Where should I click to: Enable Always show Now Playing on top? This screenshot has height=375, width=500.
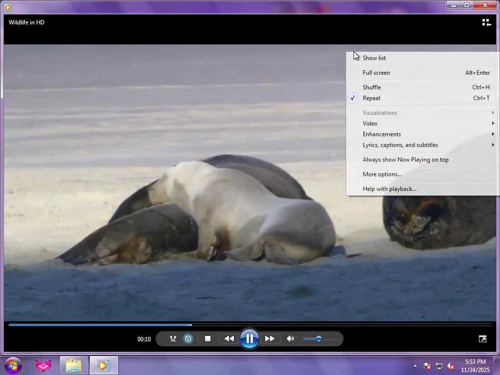pos(405,160)
